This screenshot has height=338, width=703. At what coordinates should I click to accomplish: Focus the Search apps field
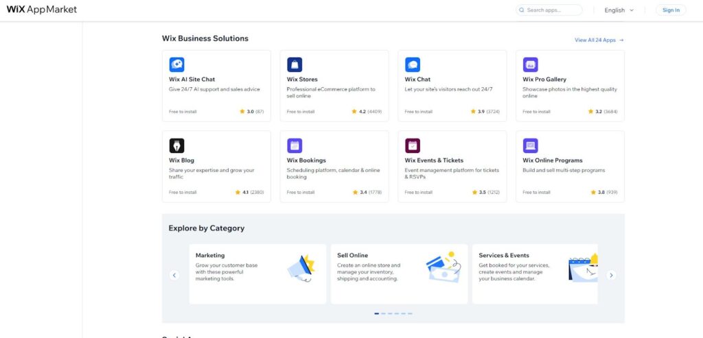coord(549,10)
